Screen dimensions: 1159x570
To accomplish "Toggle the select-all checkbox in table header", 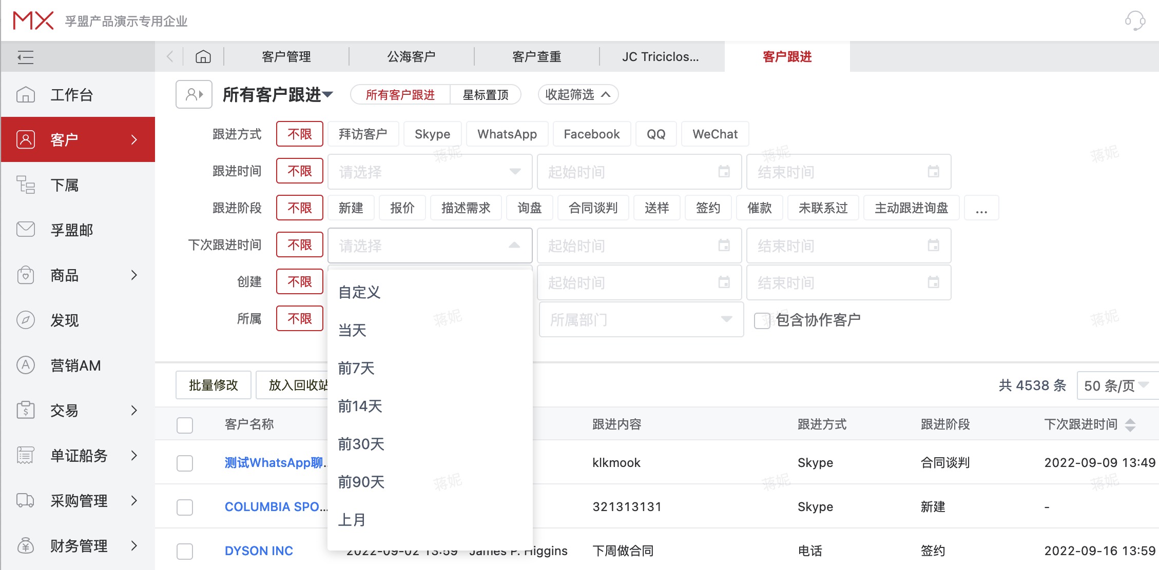I will click(185, 425).
